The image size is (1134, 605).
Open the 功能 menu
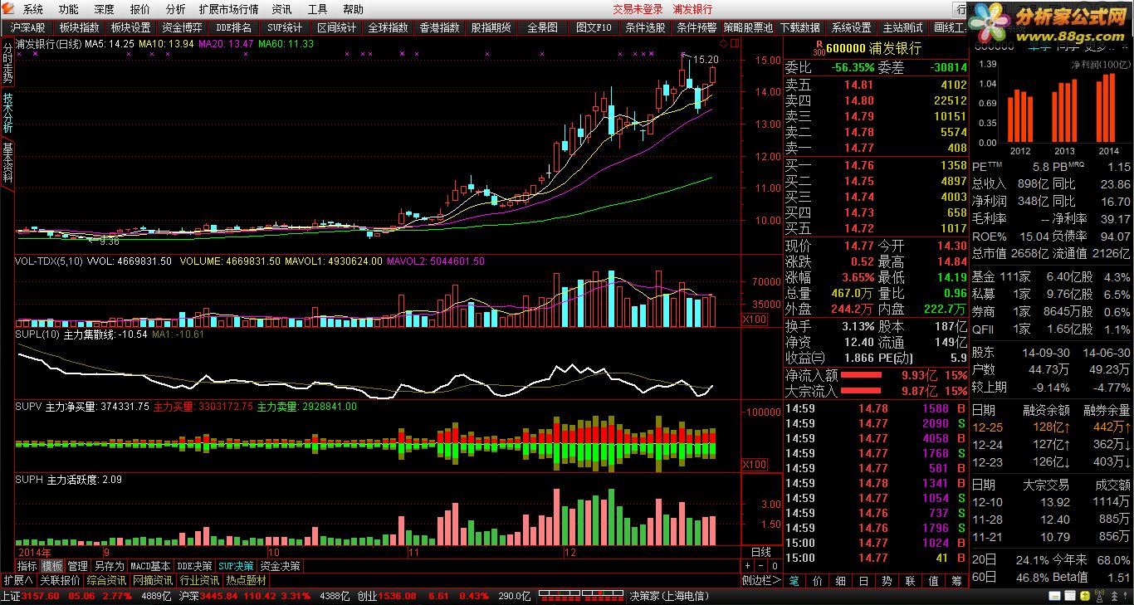[x=69, y=9]
